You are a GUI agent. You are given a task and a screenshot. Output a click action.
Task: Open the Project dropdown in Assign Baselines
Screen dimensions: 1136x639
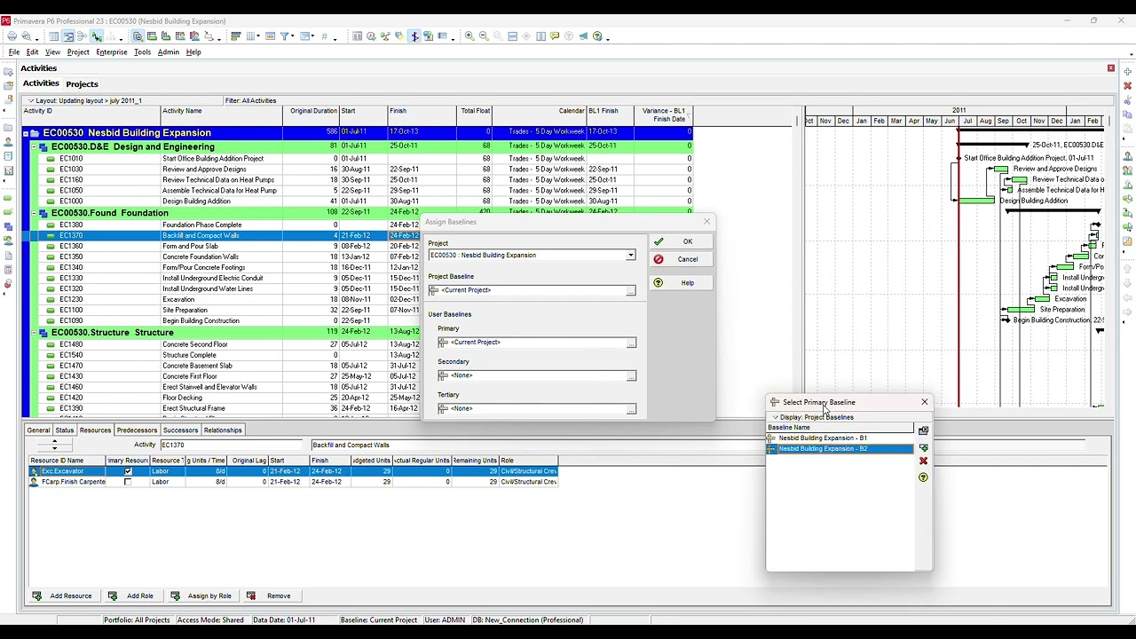coord(630,256)
